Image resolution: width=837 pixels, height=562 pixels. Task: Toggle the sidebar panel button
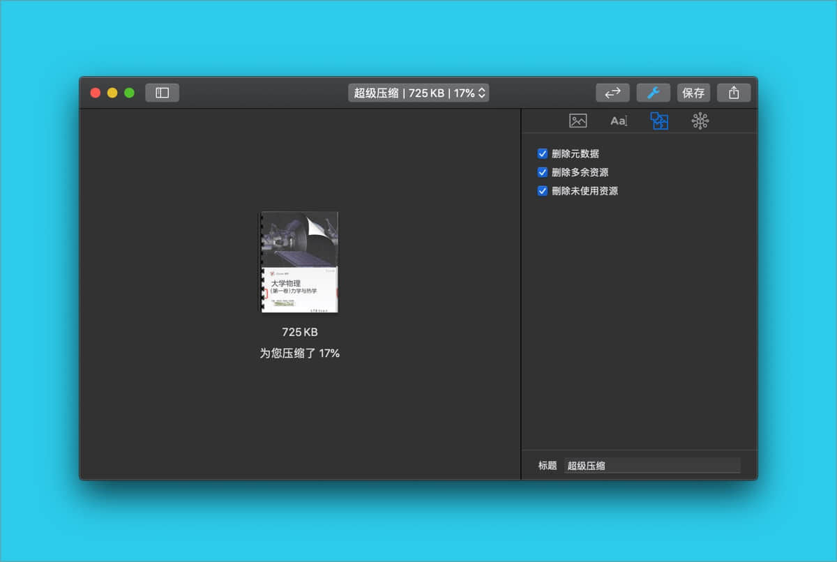(x=162, y=93)
